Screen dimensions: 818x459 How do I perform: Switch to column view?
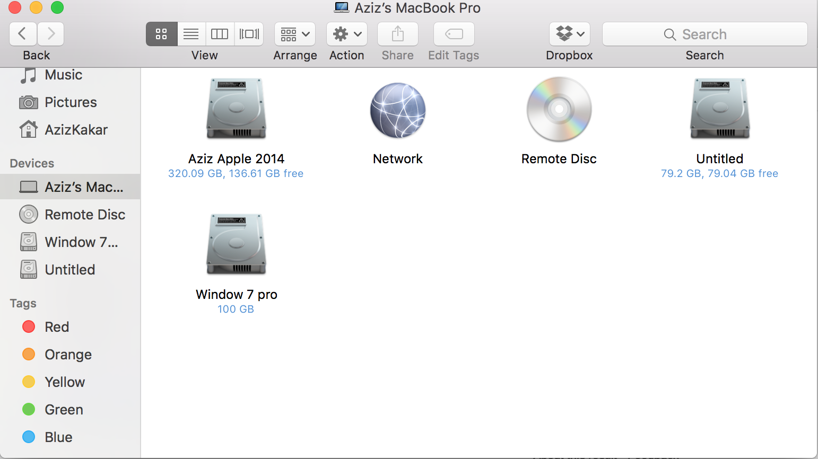[x=220, y=34]
